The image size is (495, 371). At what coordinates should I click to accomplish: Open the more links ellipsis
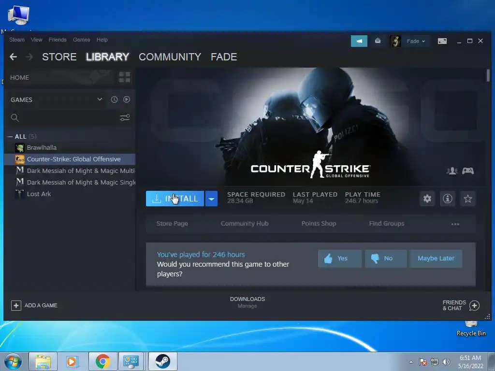click(x=455, y=224)
